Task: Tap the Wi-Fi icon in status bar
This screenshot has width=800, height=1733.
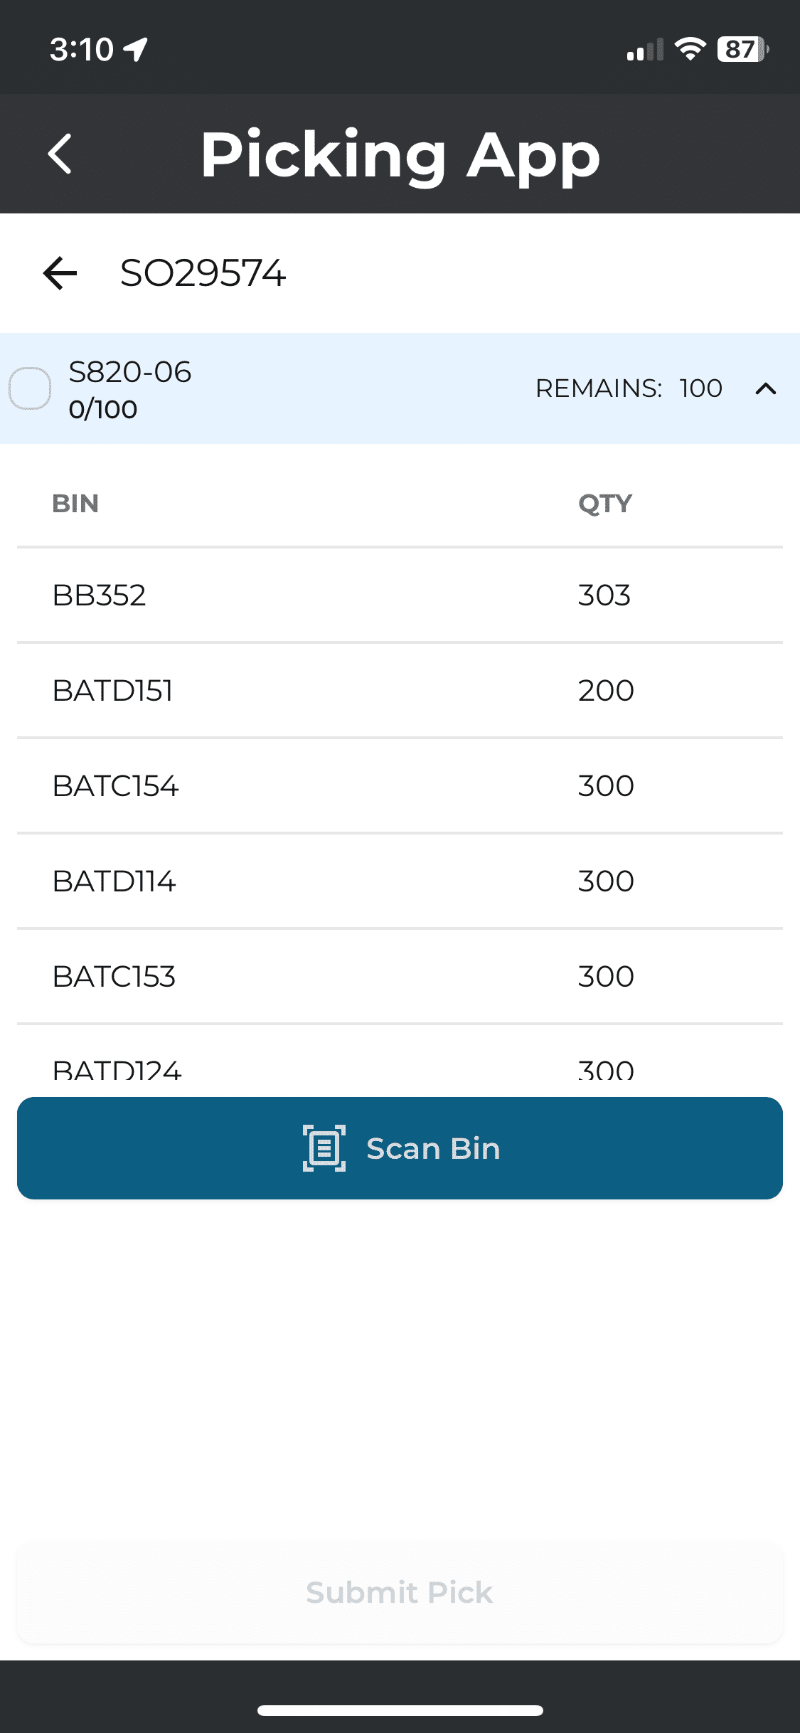Action: 690,49
